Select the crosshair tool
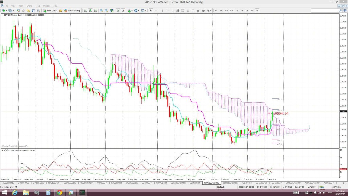Screen dimensions: 348x196 click(156, 11)
